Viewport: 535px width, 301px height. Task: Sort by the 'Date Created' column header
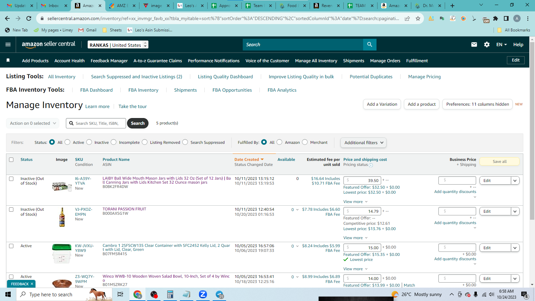[249, 160]
